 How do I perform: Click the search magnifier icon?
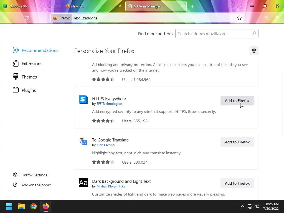(254, 34)
